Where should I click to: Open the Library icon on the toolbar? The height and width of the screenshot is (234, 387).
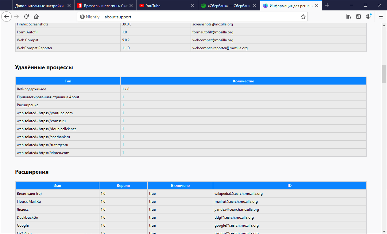point(348,17)
